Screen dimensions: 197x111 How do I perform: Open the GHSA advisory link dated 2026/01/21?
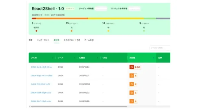click(42, 76)
